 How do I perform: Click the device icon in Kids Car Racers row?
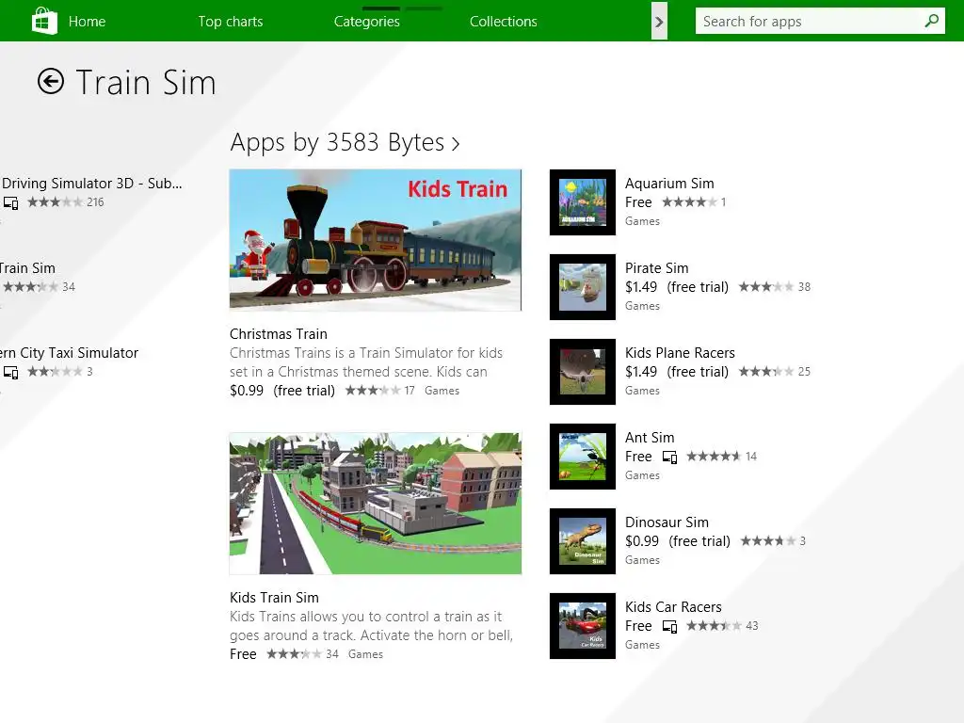click(669, 626)
